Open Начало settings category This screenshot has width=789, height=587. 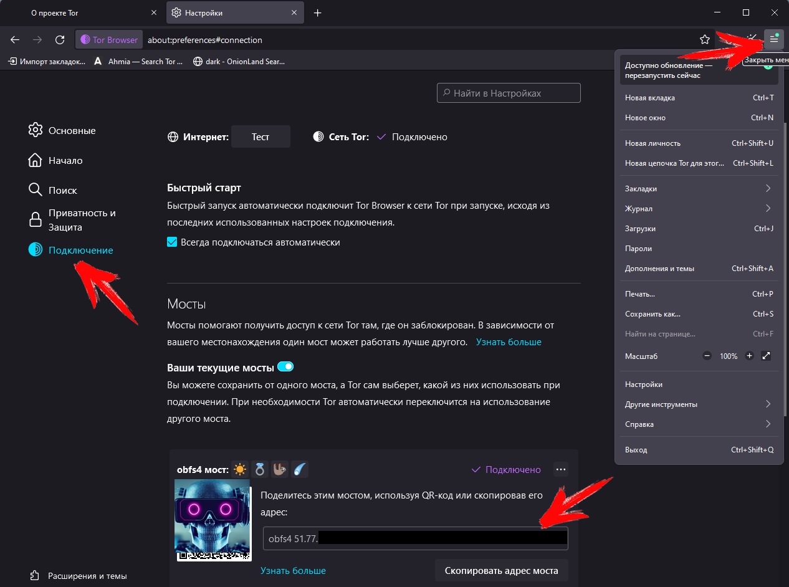55,160
